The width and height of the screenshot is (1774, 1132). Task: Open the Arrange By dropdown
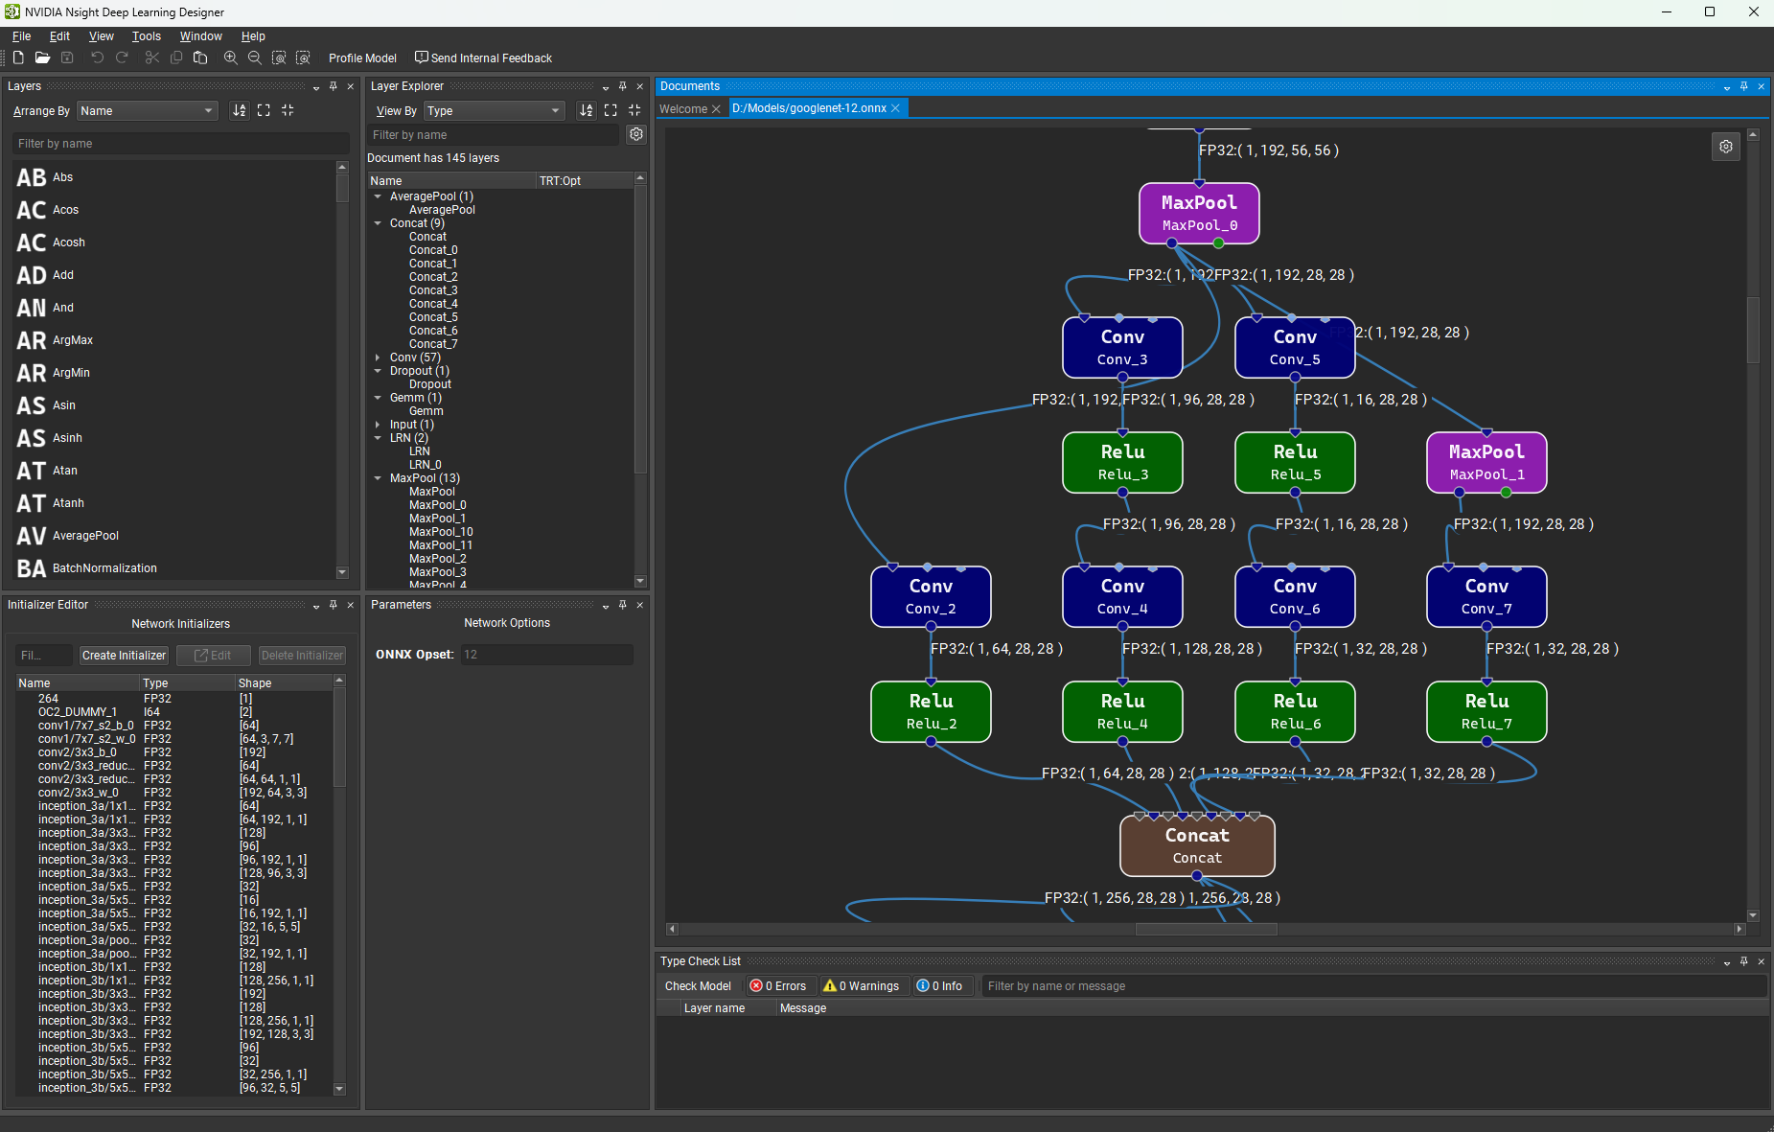pyautogui.click(x=146, y=110)
